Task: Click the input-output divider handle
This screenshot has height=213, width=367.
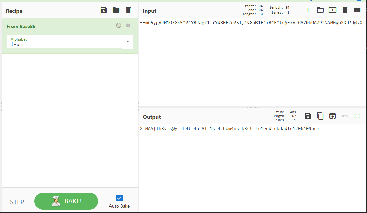Action: click(x=252, y=107)
